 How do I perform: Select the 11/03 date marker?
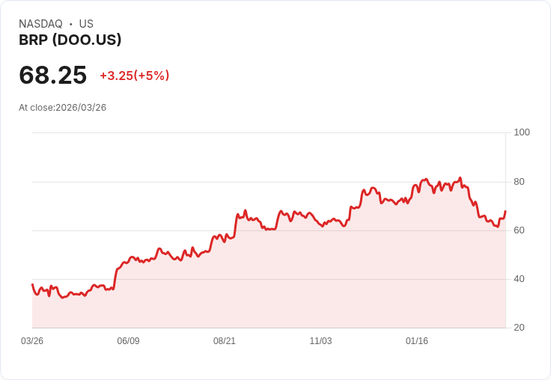coord(320,341)
